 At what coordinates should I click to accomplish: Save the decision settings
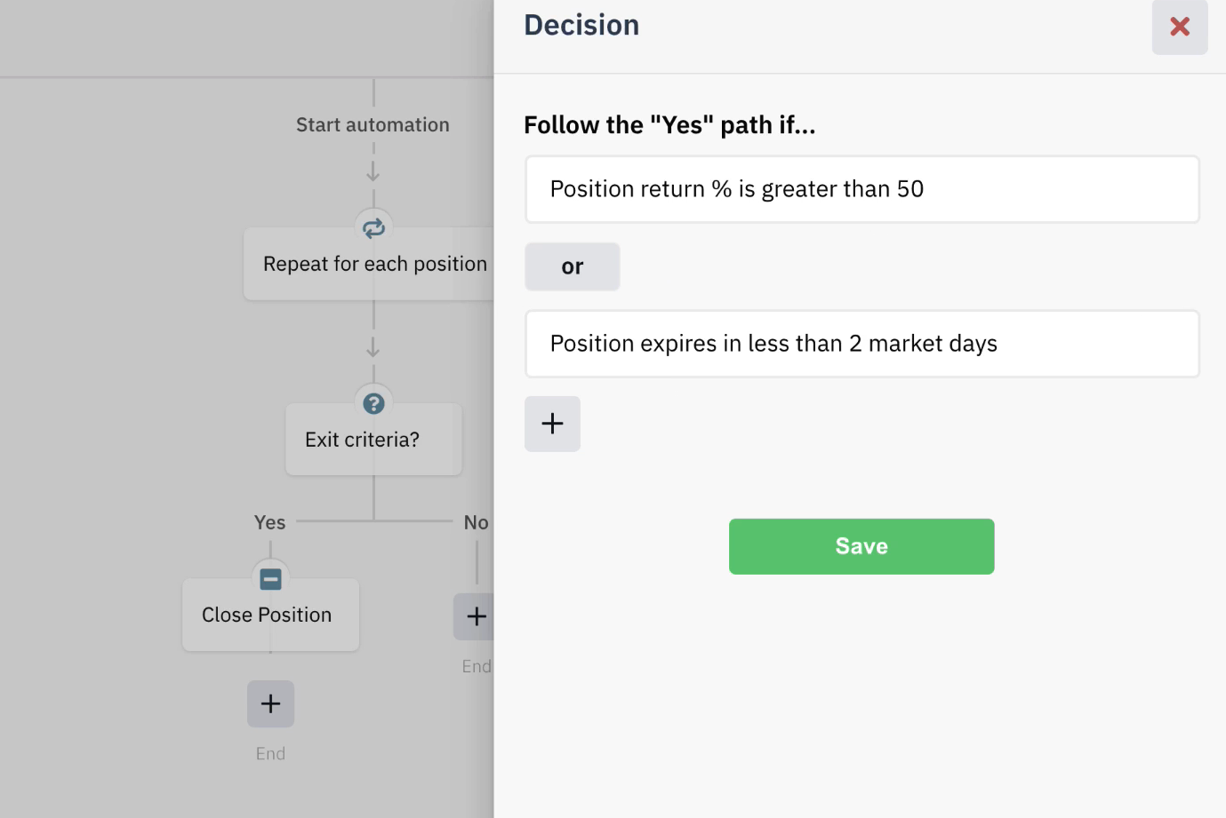[x=861, y=545]
